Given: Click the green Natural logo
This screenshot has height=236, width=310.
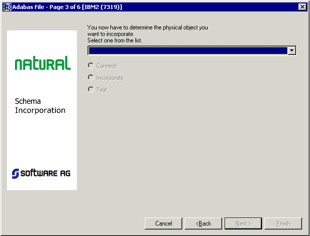Looking at the screenshot, I should click(x=42, y=63).
